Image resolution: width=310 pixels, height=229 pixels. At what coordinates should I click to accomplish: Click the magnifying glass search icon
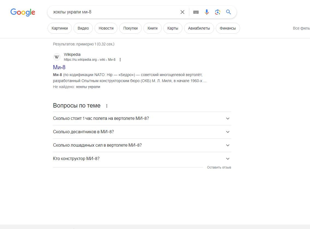pos(228,12)
